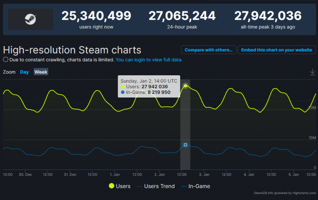
Task: Toggle the In-Game series in legend
Action: click(195, 186)
